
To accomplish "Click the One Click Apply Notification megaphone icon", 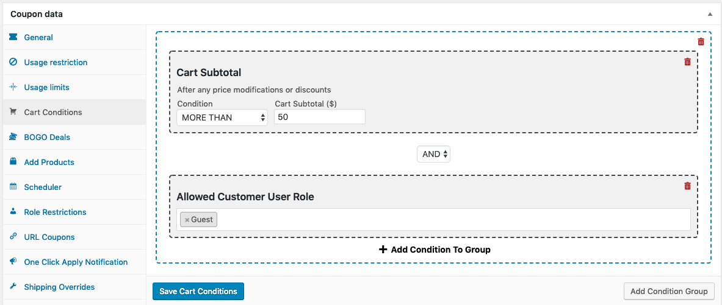I will click(13, 262).
